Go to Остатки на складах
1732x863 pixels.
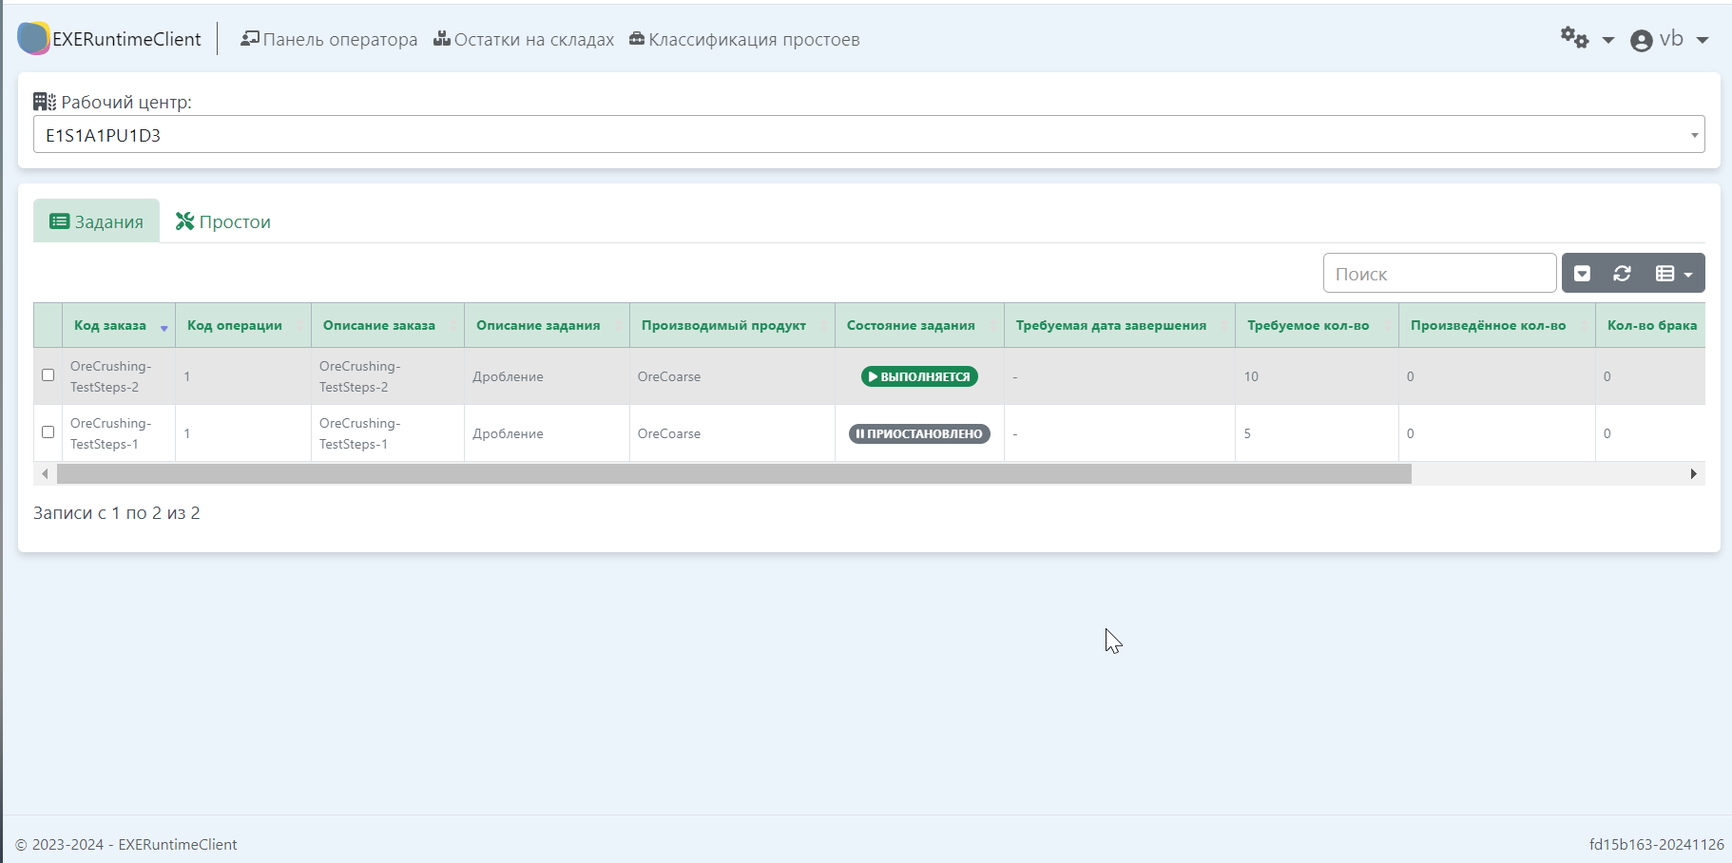coord(524,40)
